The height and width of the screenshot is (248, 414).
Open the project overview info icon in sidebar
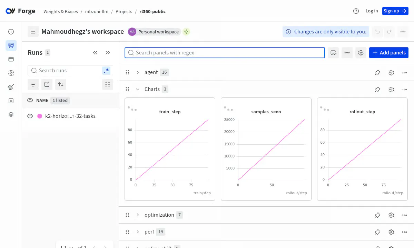(x=11, y=32)
